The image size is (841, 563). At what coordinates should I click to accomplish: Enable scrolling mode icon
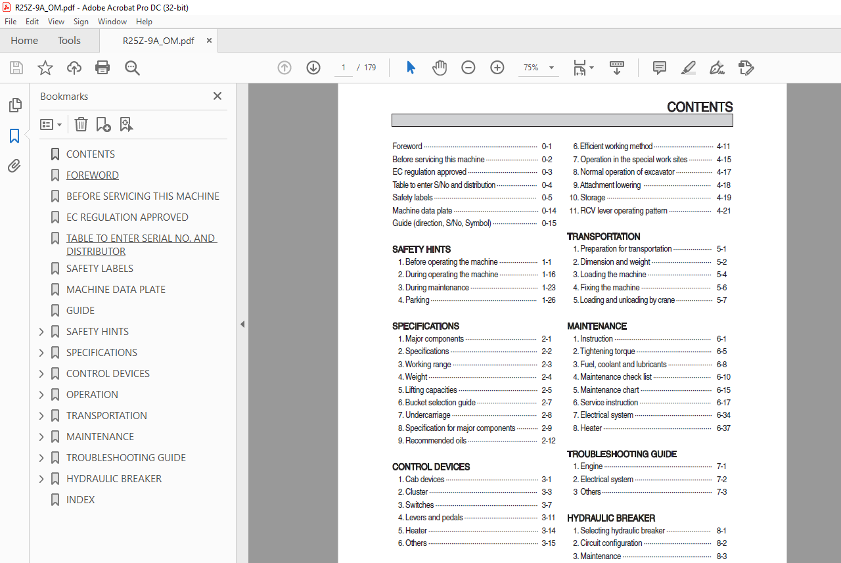tap(617, 68)
